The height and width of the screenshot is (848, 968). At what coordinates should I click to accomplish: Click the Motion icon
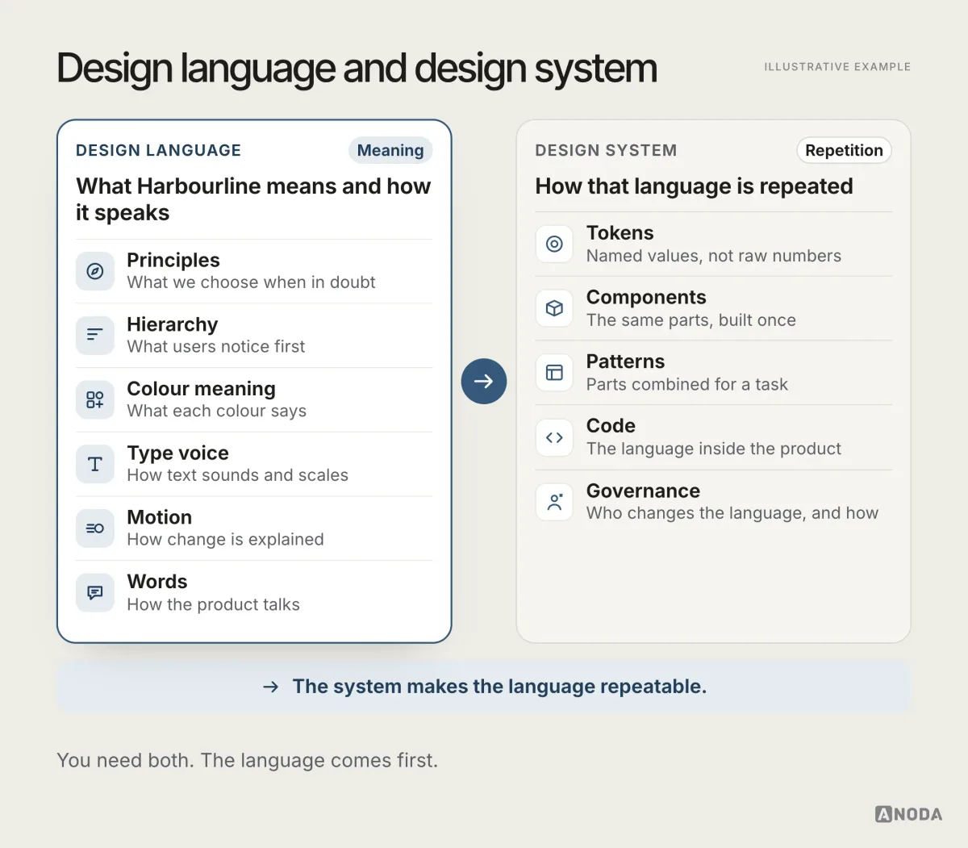95,528
